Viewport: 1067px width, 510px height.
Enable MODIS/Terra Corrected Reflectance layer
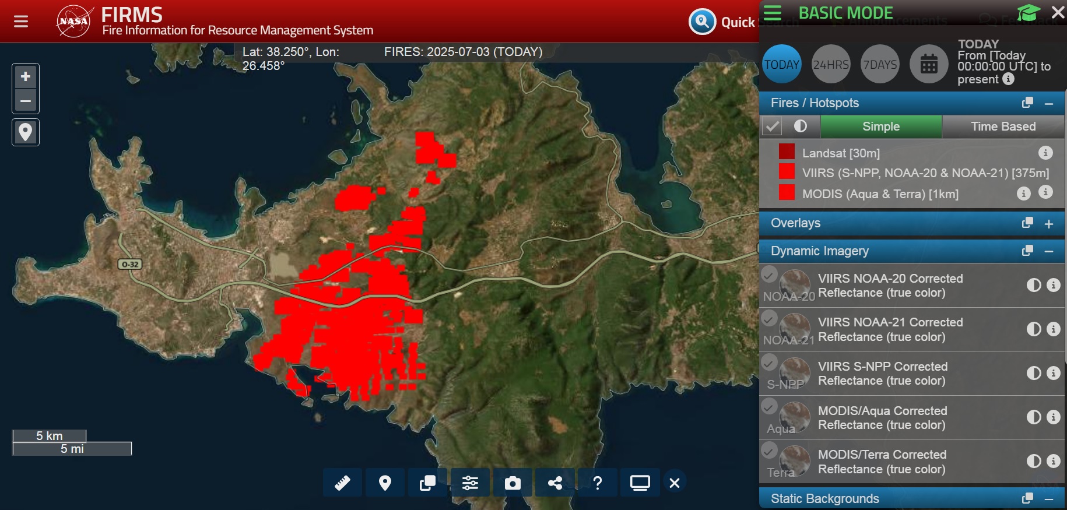point(769,451)
